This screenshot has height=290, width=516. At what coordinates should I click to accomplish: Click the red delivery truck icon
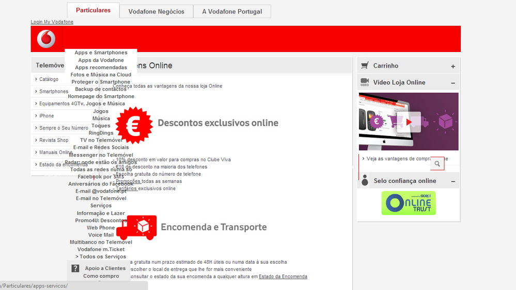coord(136,227)
